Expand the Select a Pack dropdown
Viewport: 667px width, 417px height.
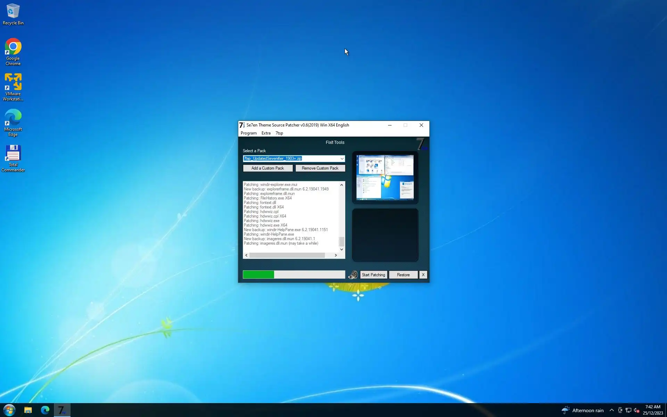pyautogui.click(x=342, y=158)
